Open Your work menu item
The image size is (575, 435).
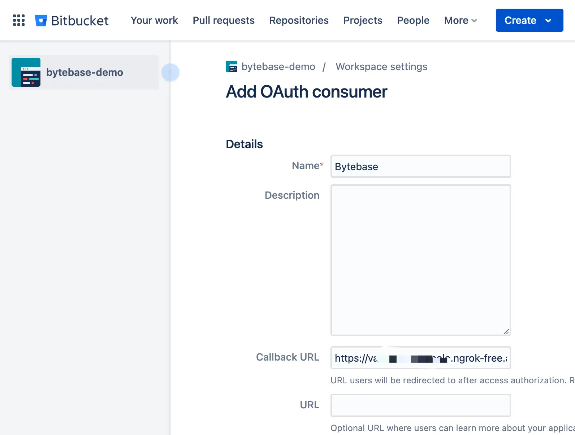point(154,20)
